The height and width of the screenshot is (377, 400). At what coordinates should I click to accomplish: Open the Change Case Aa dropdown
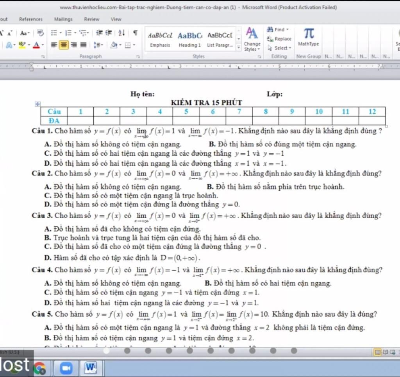25,33
